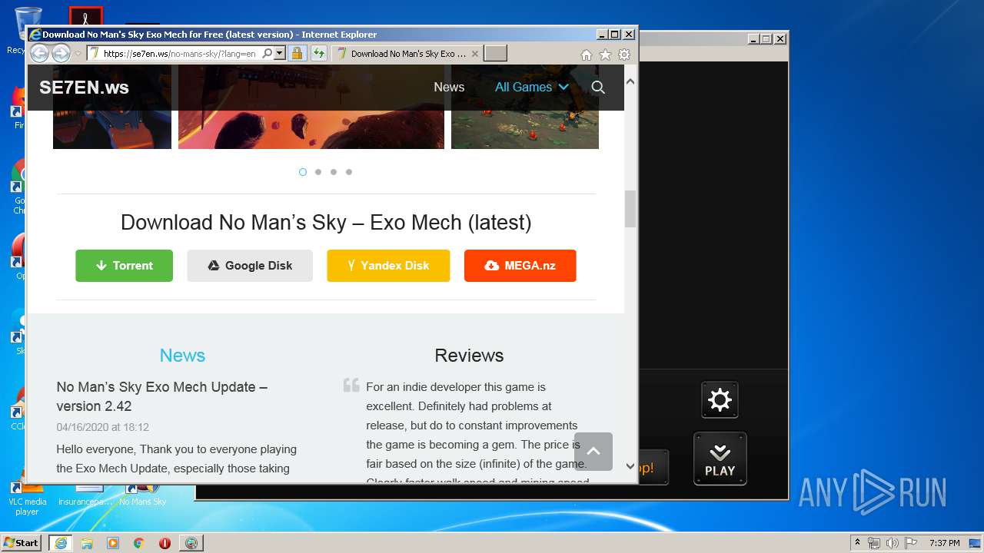
Task: Open the left dark spaceship screenshot thumbnail
Action: (x=112, y=129)
